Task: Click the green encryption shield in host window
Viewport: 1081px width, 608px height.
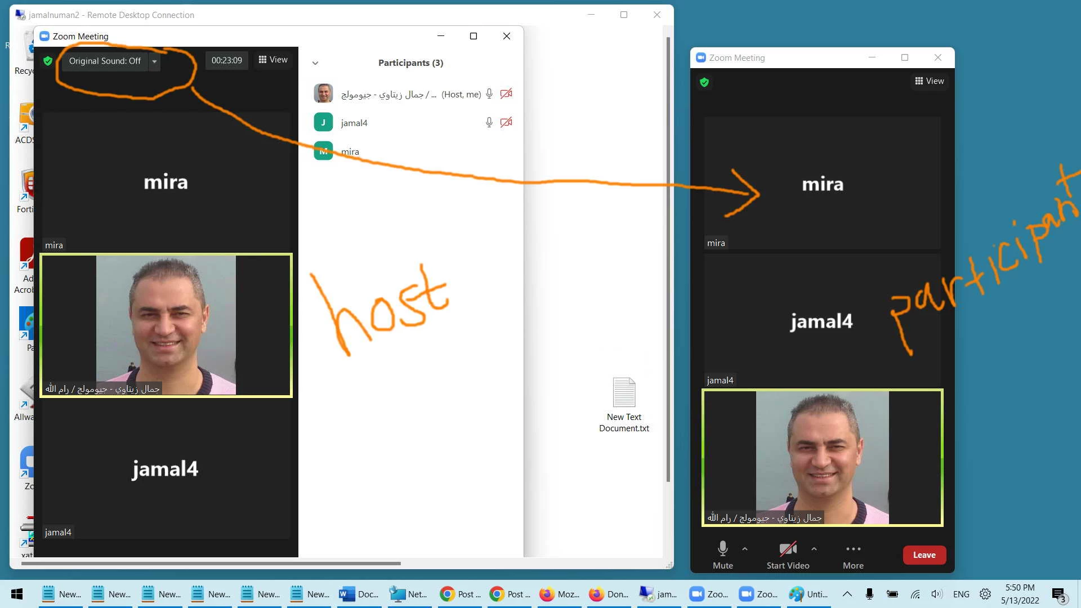Action: coord(48,61)
